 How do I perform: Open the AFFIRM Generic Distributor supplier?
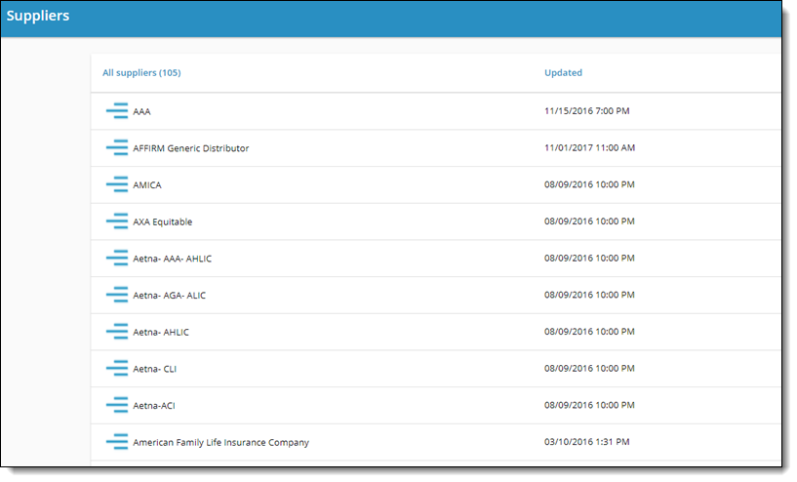(x=190, y=148)
